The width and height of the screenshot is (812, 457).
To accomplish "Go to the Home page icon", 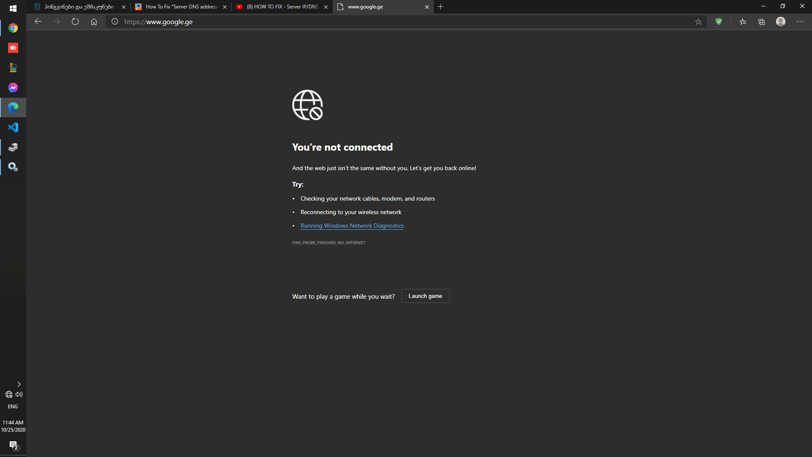I will (94, 22).
